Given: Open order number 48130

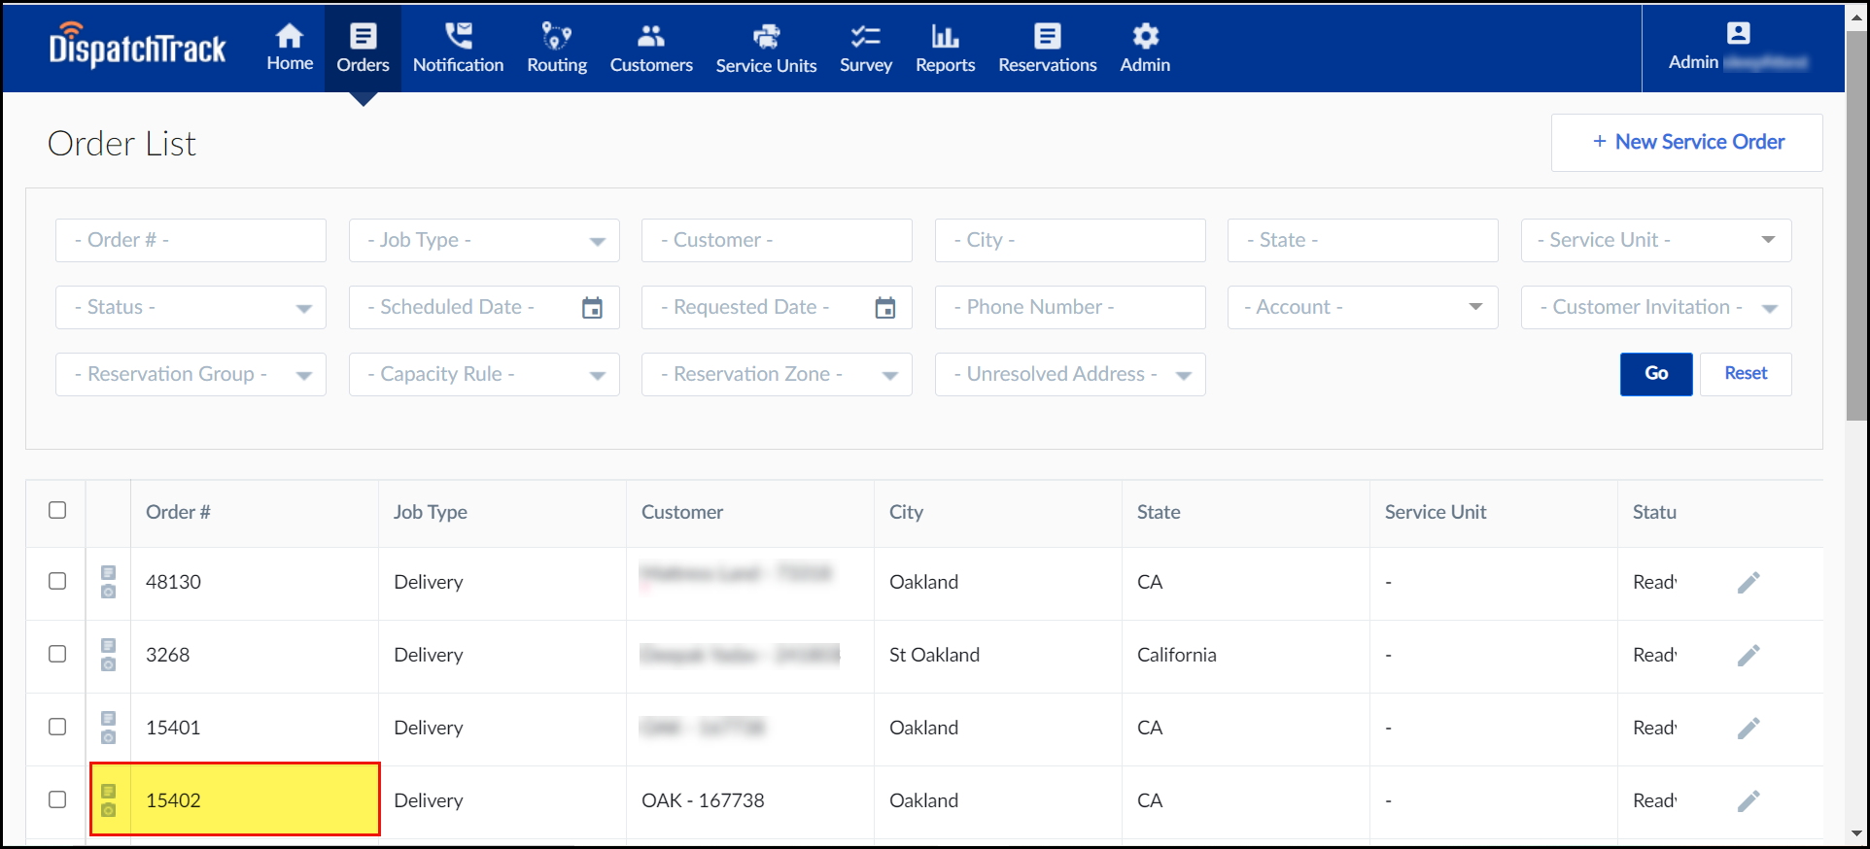Looking at the screenshot, I should pyautogui.click(x=173, y=582).
